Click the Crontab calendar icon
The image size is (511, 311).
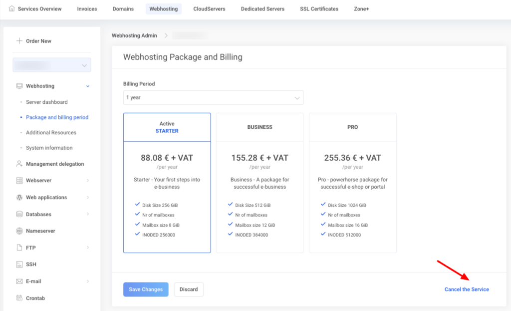19,298
